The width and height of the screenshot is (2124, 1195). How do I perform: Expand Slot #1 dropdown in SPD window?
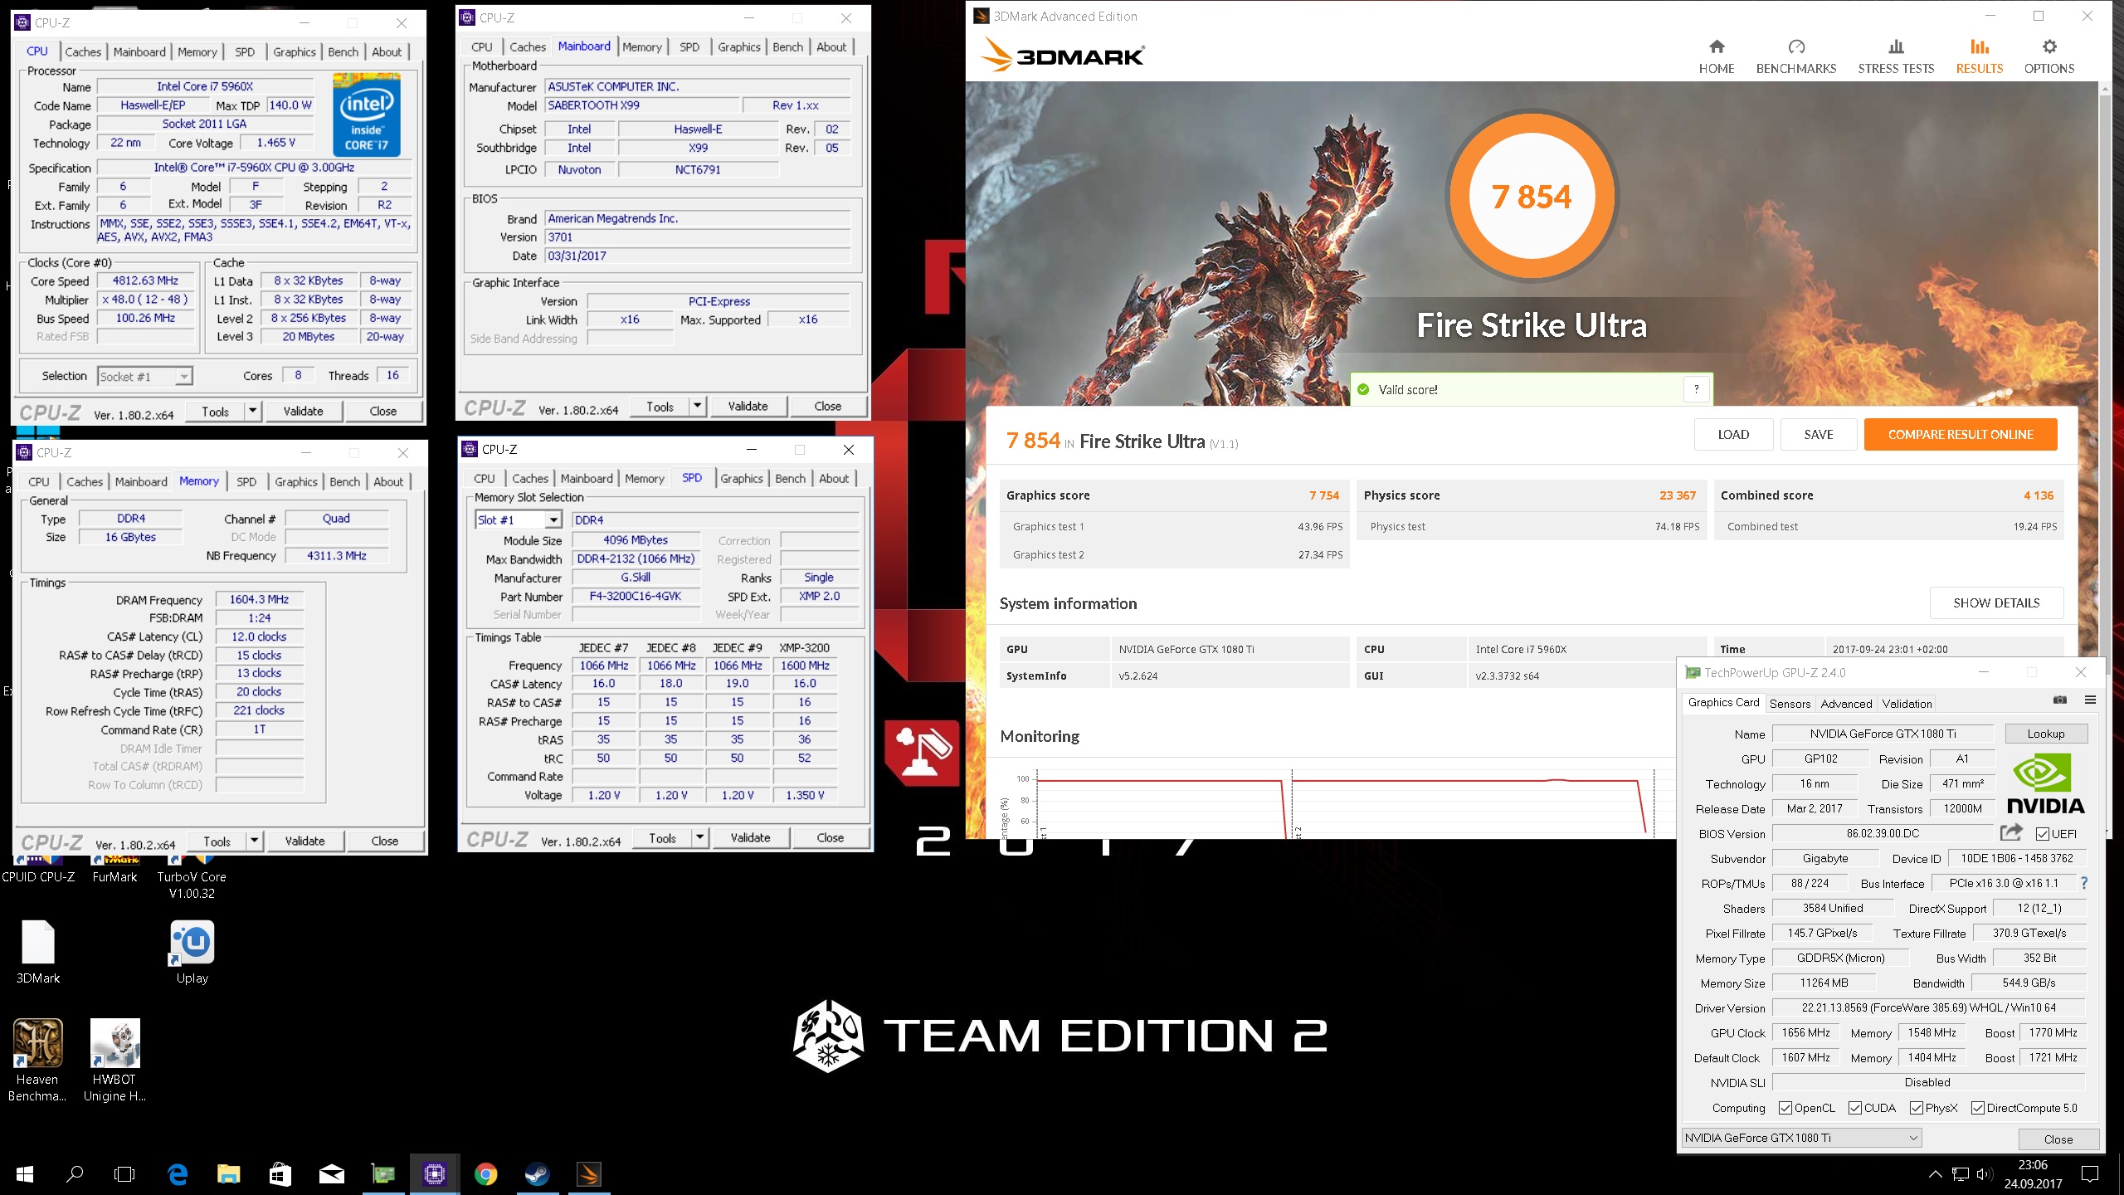pyautogui.click(x=554, y=520)
